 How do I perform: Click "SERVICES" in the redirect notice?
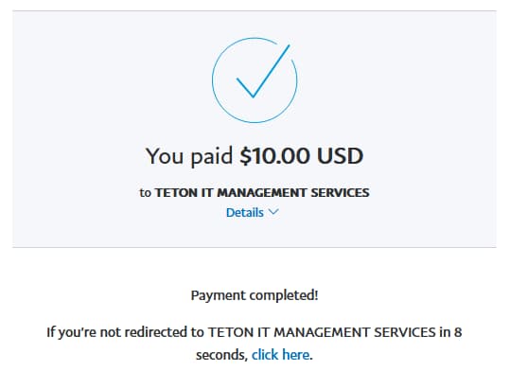coord(405,332)
